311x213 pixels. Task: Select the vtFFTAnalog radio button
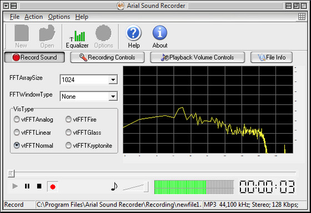(17, 119)
